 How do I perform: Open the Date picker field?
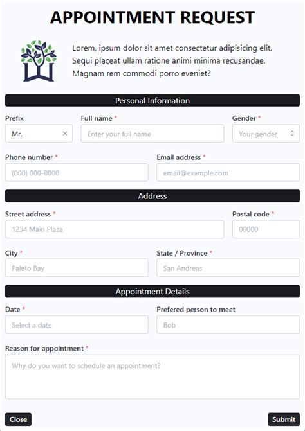pyautogui.click(x=77, y=324)
